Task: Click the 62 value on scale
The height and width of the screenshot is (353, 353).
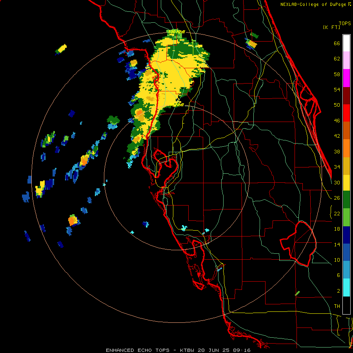Action: coord(337,59)
